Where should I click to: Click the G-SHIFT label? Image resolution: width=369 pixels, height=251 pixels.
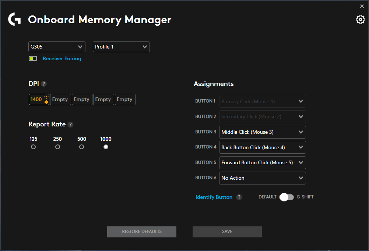coord(305,197)
